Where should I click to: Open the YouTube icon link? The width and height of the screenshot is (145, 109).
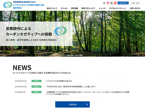point(115,3)
